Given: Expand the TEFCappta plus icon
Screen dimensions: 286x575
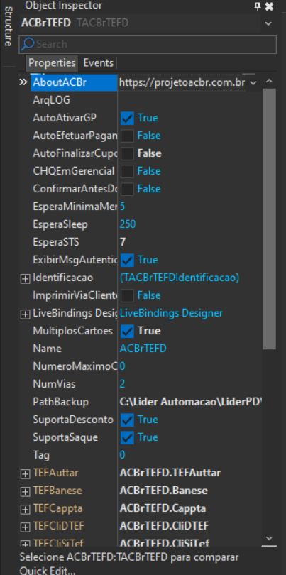Looking at the screenshot, I should coord(25,510).
